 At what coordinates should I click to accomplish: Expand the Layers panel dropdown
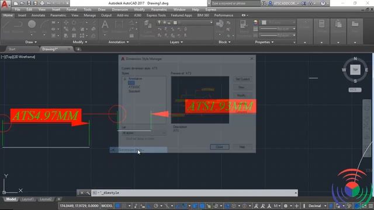(x=176, y=42)
